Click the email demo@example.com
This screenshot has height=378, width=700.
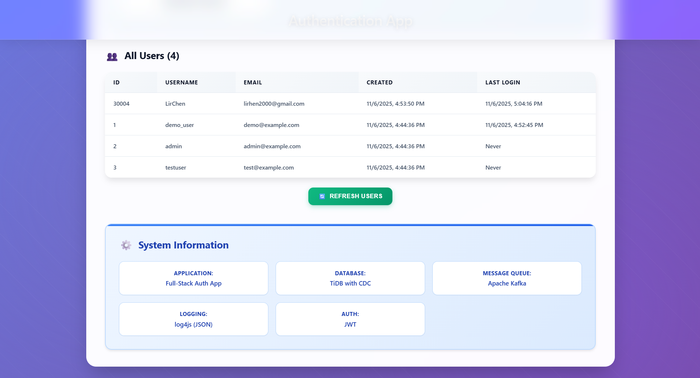(x=271, y=125)
